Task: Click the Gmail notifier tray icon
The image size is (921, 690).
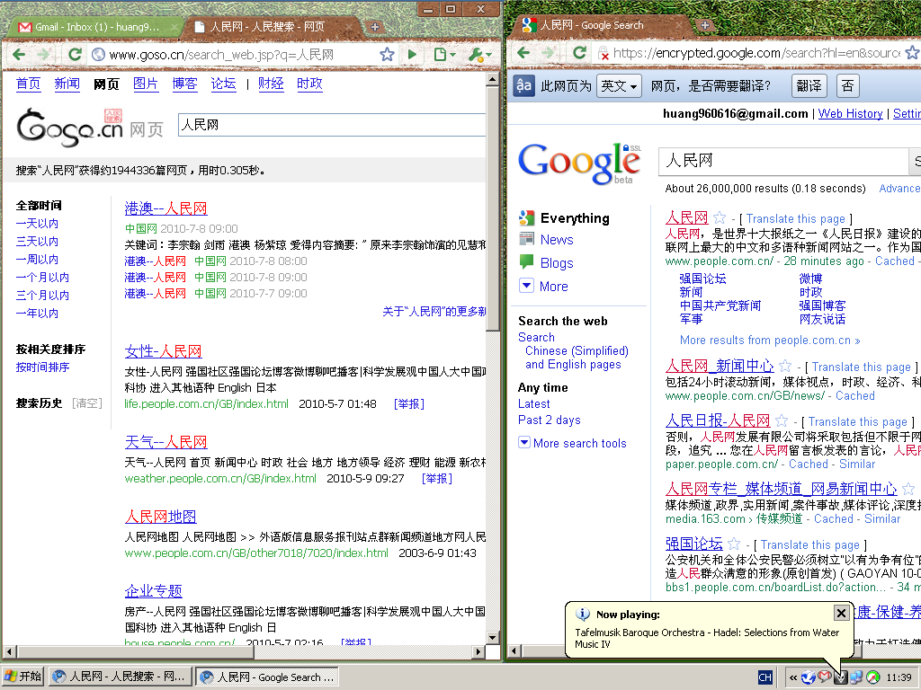Action: point(825,677)
